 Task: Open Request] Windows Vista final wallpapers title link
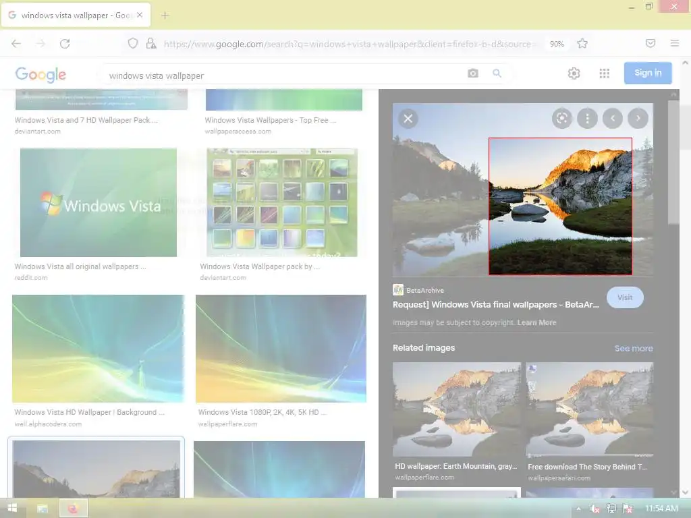[496, 304]
